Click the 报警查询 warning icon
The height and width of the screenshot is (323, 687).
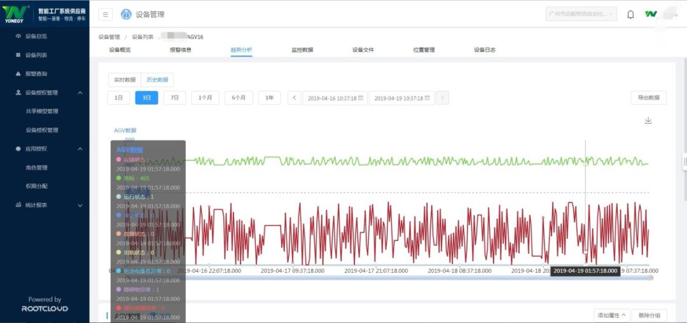pyautogui.click(x=18, y=74)
